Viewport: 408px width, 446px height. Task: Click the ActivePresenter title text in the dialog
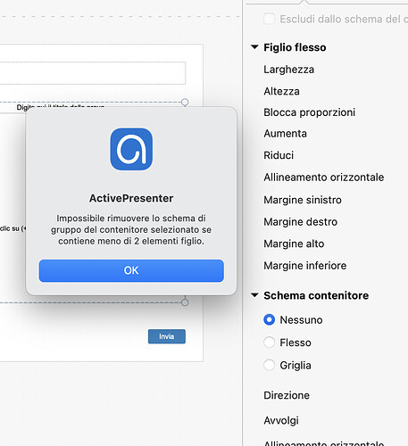click(x=131, y=198)
